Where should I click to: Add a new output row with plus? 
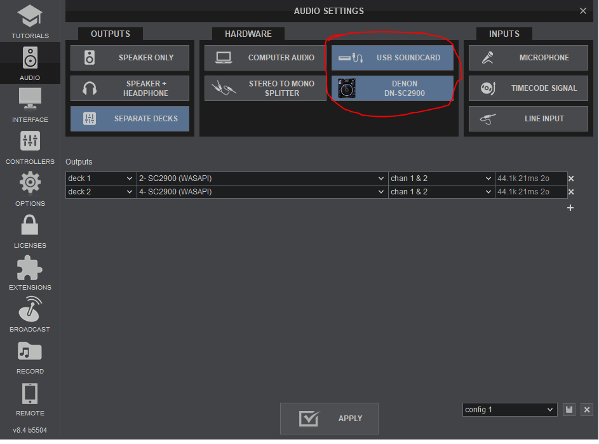pos(570,208)
